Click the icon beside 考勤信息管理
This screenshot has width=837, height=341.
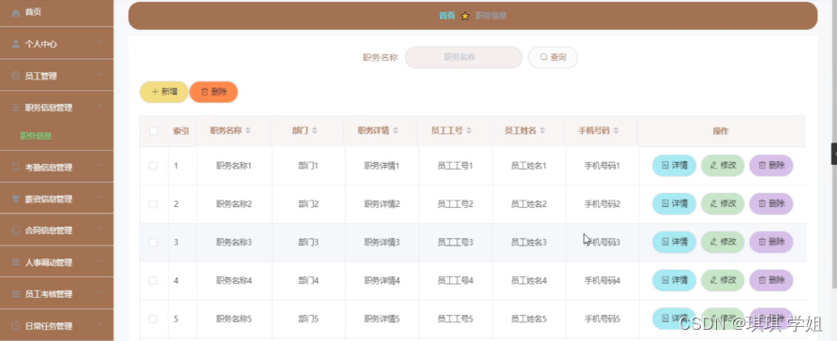(x=16, y=167)
